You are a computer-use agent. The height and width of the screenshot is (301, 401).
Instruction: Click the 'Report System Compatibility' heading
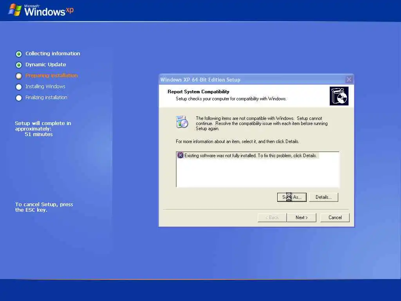[x=199, y=92]
